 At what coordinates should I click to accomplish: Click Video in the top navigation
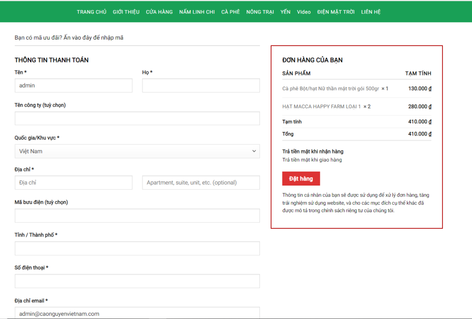tap(304, 12)
